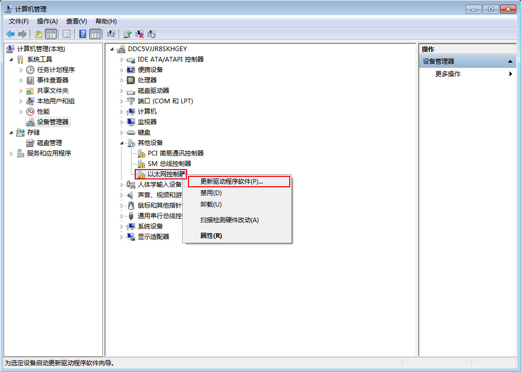Image resolution: width=521 pixels, height=372 pixels.
Task: Choose 扫描检测硬件改动(A) menu entry
Action: click(x=237, y=220)
